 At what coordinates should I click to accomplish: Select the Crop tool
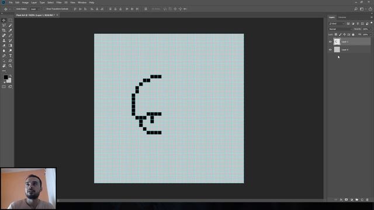click(4, 30)
